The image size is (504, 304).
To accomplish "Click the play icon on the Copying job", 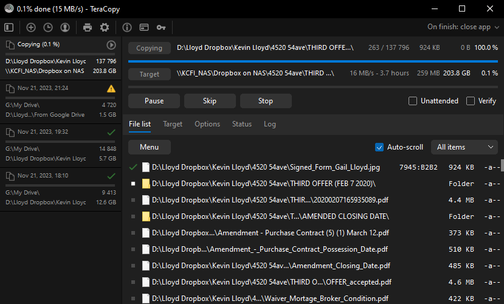I will 111,45.
